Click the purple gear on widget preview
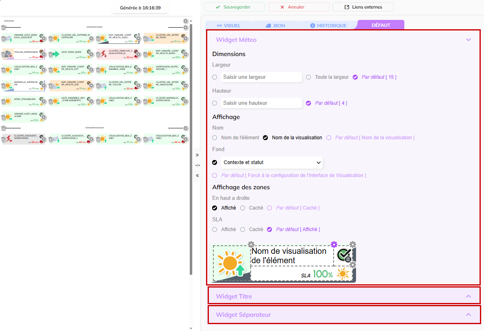 [x=334, y=244]
